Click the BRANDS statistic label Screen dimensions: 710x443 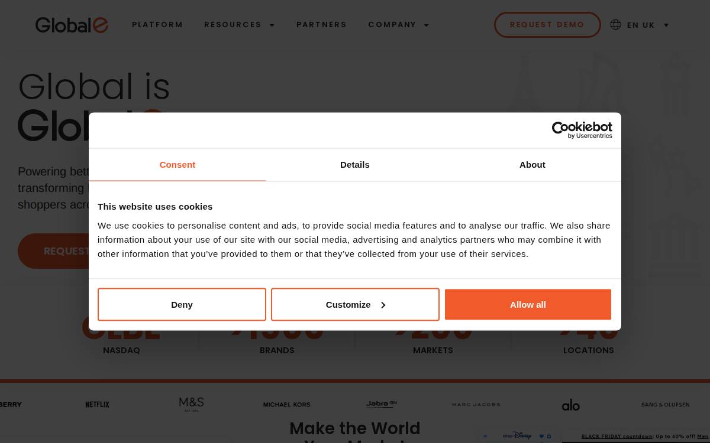(x=277, y=350)
